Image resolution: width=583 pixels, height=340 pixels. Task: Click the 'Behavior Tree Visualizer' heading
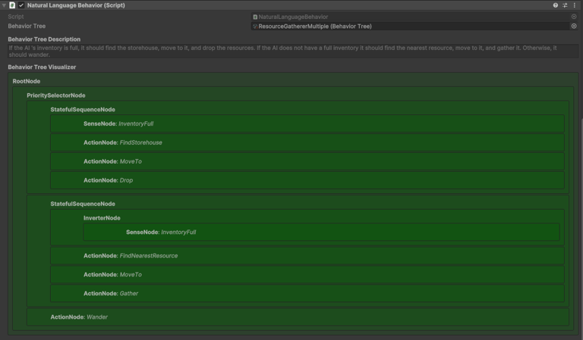pyautogui.click(x=42, y=67)
